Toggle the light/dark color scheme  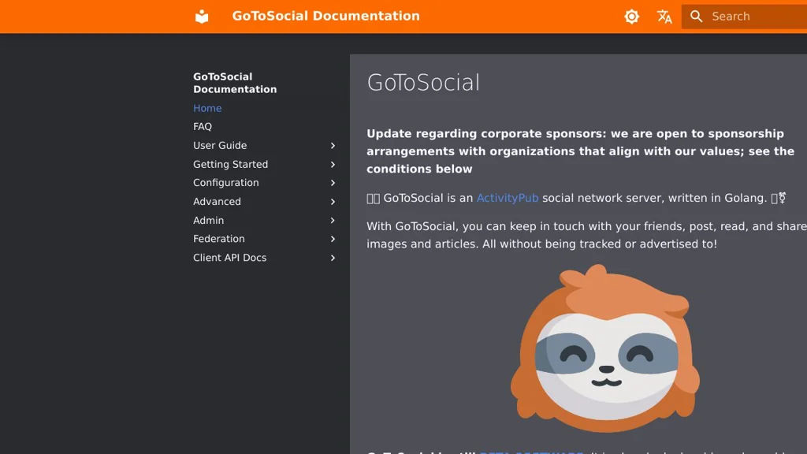(631, 17)
